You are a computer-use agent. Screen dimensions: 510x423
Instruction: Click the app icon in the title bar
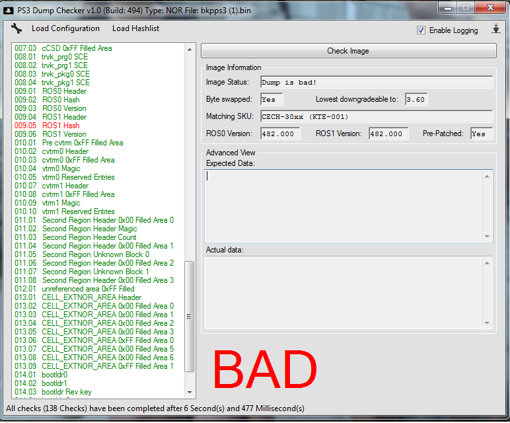tap(8, 11)
